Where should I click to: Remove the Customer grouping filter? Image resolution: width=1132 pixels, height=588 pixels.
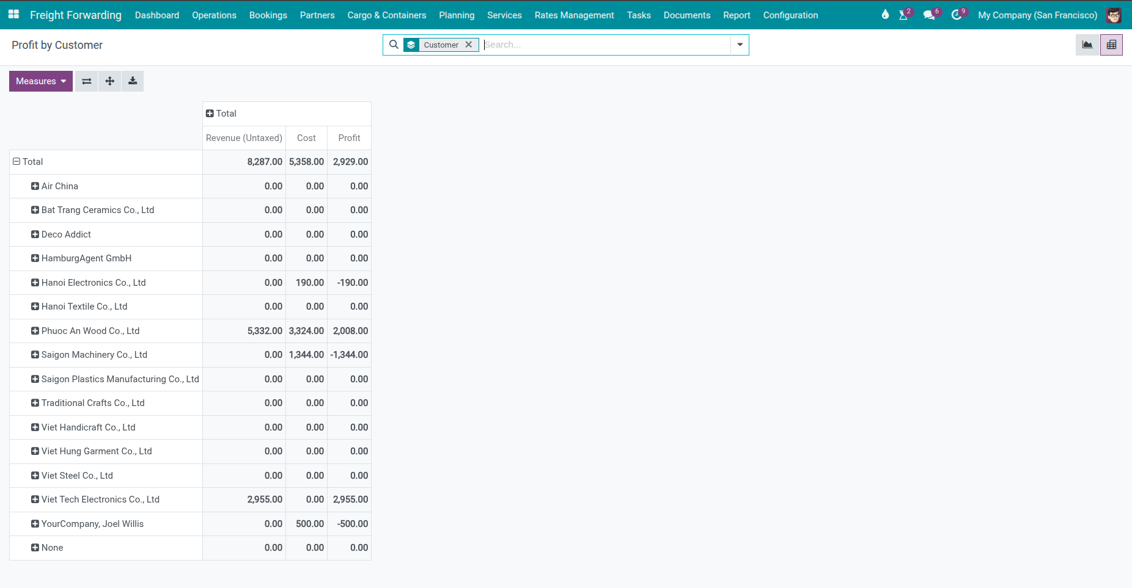pos(469,45)
